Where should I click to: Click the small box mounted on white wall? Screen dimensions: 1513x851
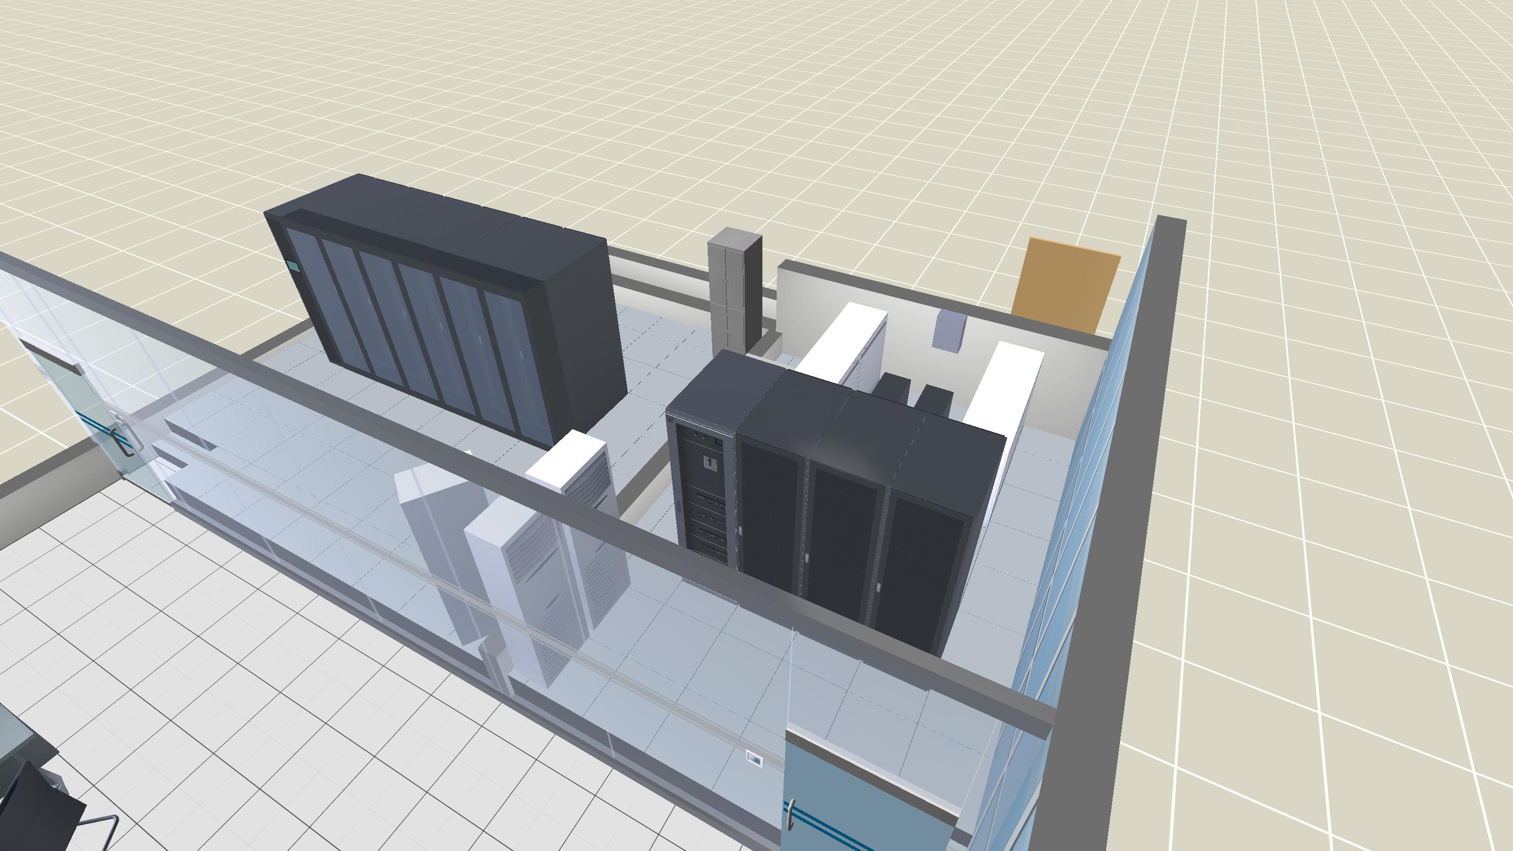coord(949,330)
